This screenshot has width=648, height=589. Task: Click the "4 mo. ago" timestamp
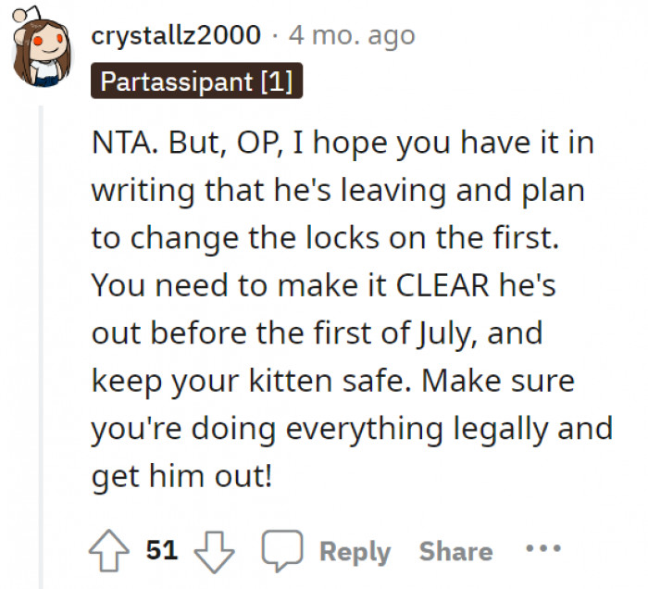353,36
